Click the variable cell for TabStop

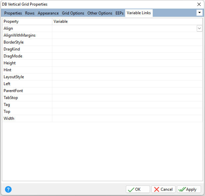[128, 98]
